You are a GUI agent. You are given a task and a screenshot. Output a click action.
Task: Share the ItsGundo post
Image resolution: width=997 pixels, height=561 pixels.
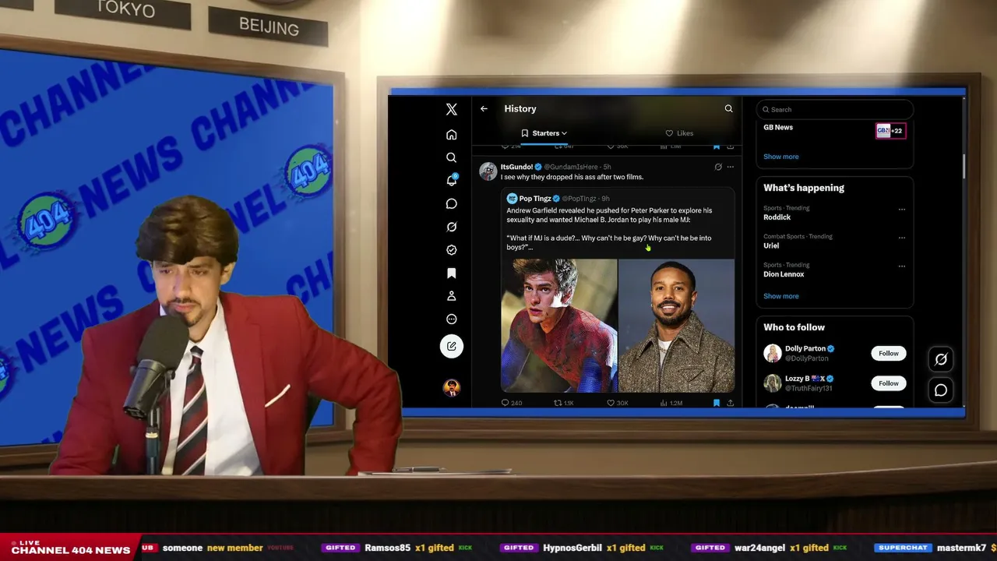point(730,403)
